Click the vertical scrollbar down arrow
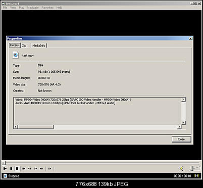 click(x=183, y=123)
